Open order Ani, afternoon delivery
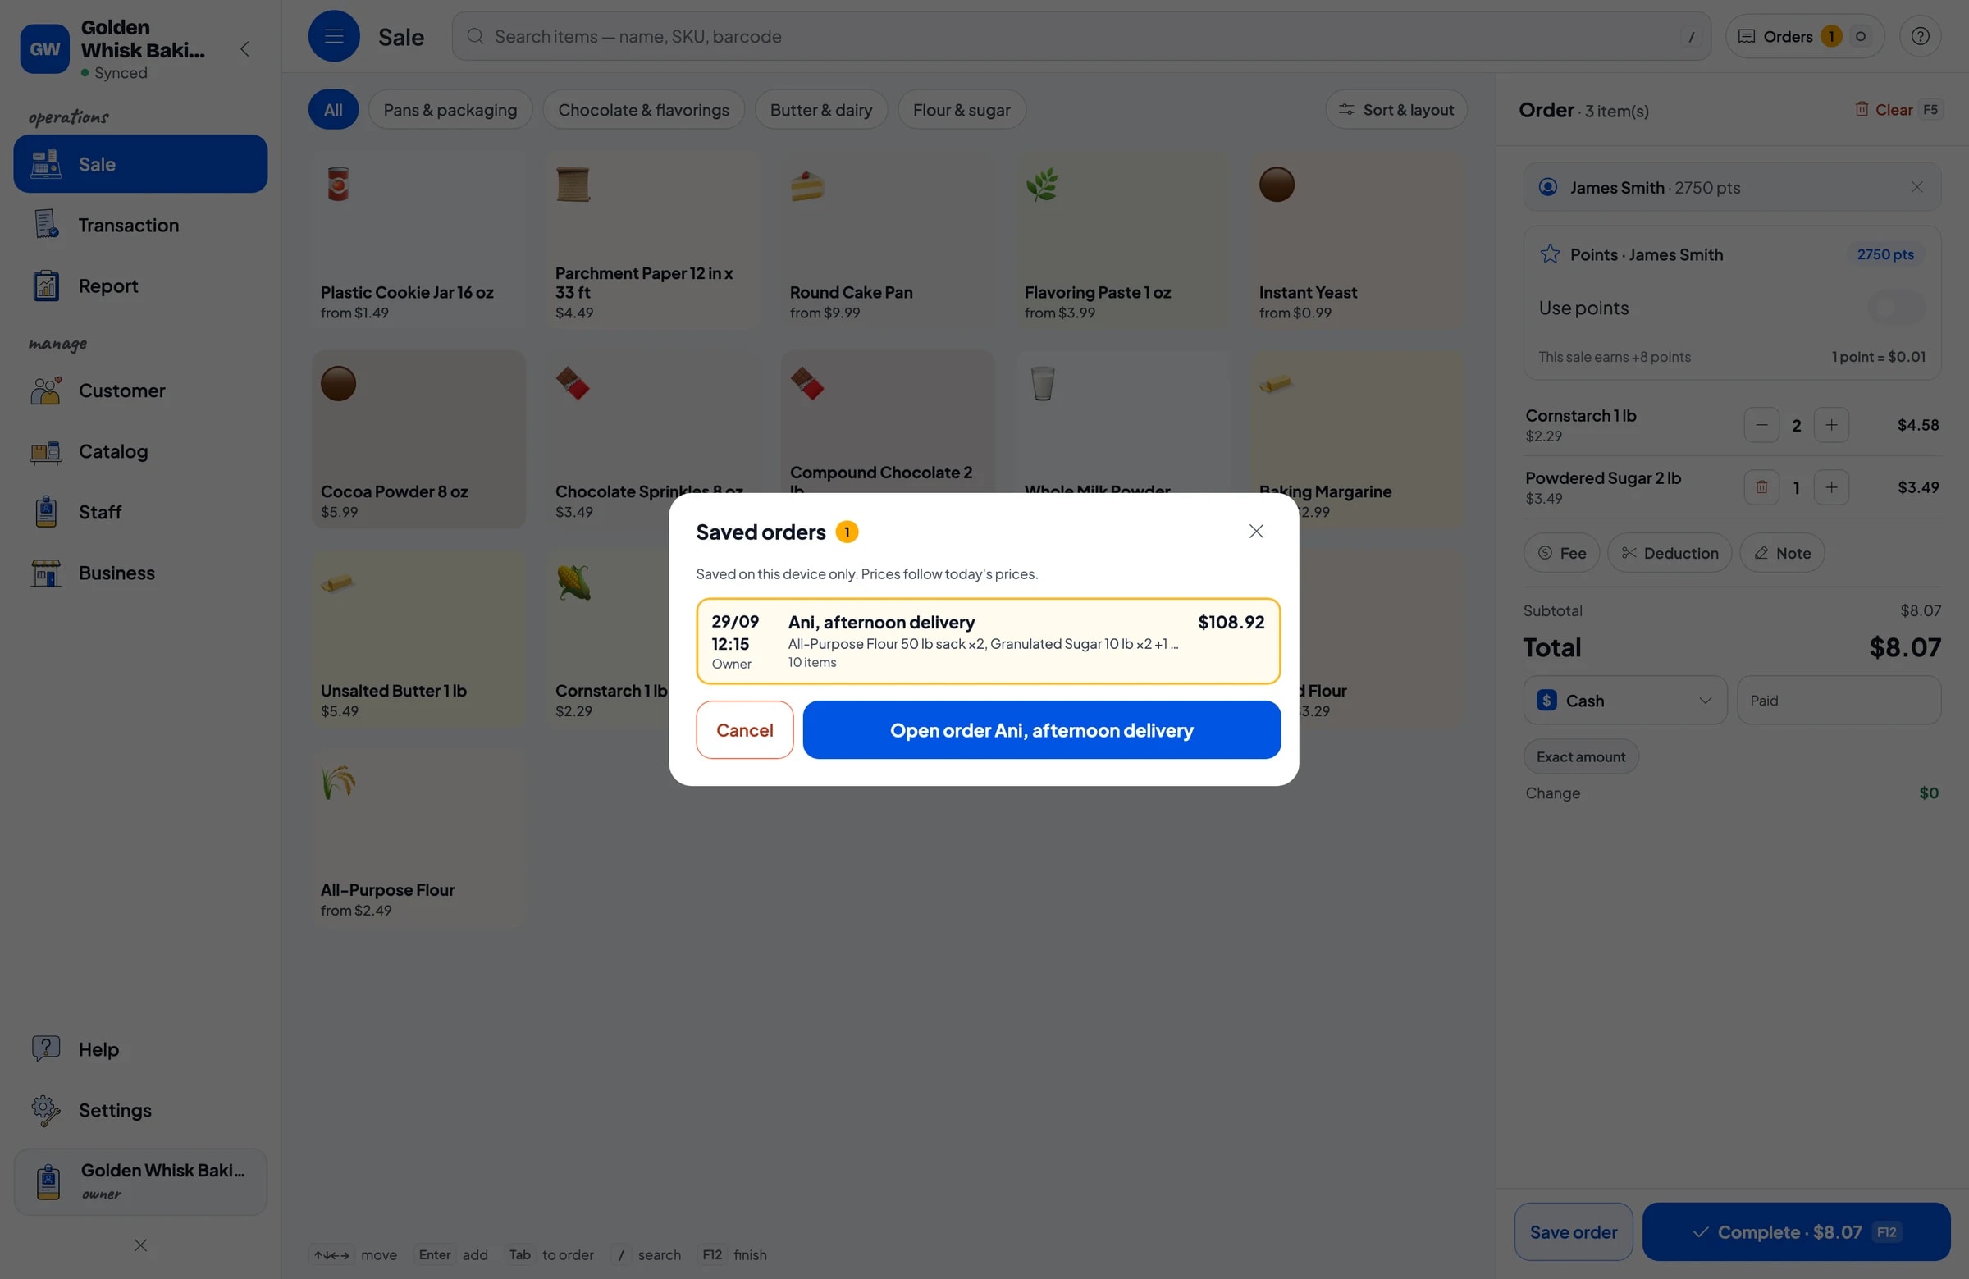Image resolution: width=1969 pixels, height=1279 pixels. [x=1041, y=729]
